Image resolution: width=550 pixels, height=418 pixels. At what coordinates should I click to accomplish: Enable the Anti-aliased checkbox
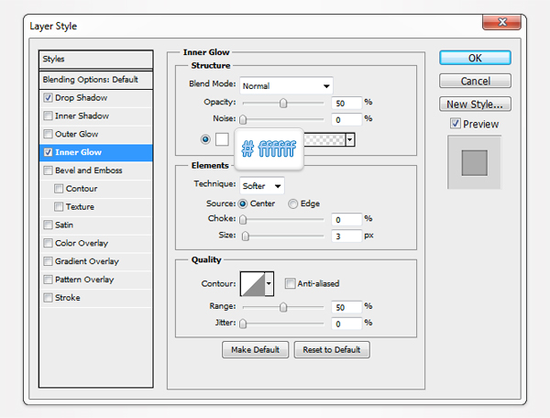(x=290, y=284)
